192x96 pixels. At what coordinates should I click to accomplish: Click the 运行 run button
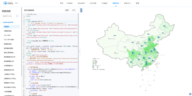pos(74,10)
